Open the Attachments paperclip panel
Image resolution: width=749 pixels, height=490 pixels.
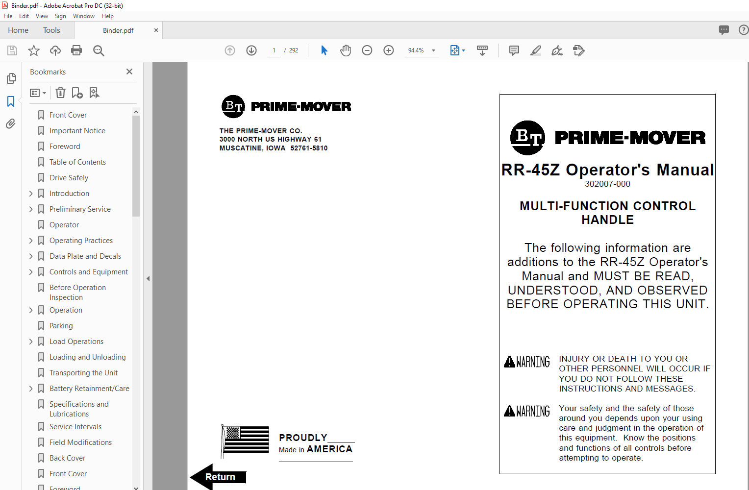[11, 123]
